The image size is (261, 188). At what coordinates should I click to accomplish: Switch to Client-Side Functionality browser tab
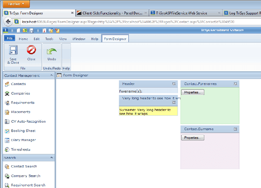112,13
